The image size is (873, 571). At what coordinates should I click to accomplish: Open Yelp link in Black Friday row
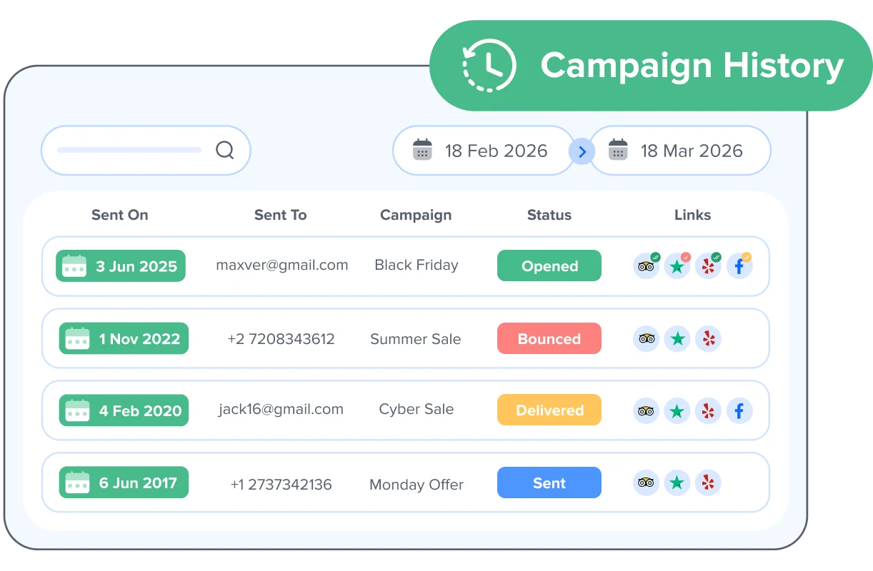[x=709, y=266]
